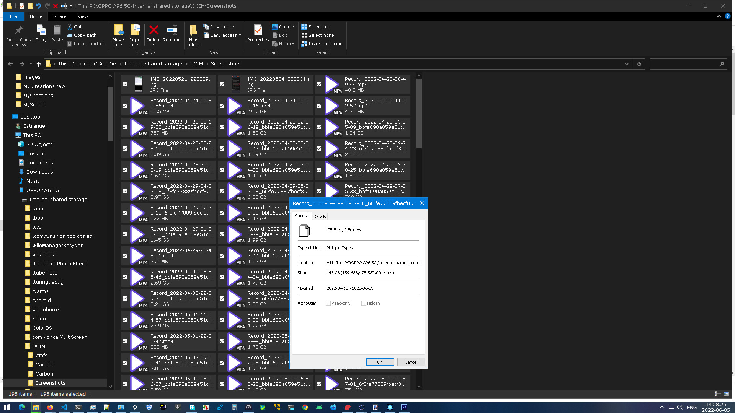Click Invert selection in ribbon
Image resolution: width=735 pixels, height=413 pixels.
point(322,44)
